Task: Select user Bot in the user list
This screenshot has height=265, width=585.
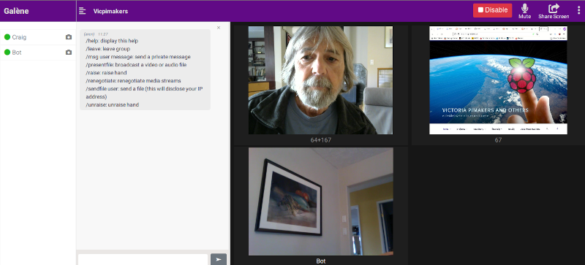Action: 38,53
